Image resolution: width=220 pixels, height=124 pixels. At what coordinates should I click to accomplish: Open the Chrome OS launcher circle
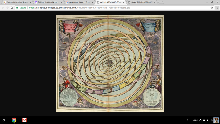[4, 120]
